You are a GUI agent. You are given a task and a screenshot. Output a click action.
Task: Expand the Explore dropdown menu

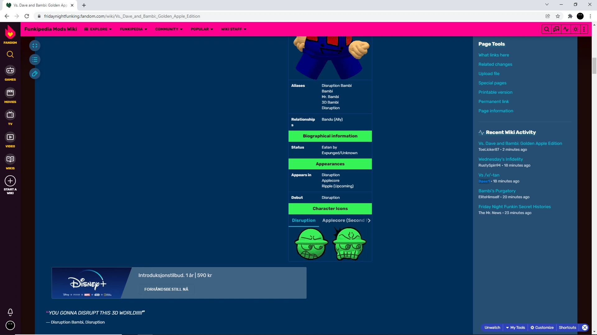pyautogui.click(x=98, y=29)
